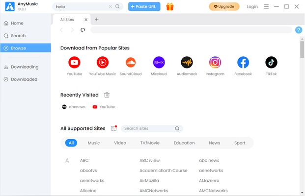
Task: Go back in the browser
Action: (x=61, y=30)
